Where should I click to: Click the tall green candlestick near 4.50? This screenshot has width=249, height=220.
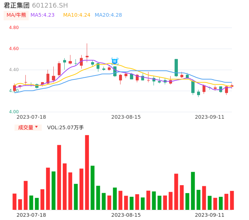(176, 68)
